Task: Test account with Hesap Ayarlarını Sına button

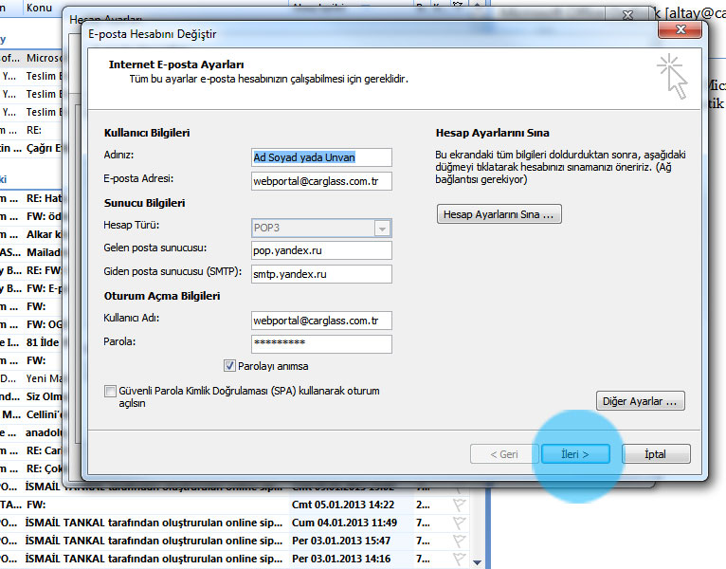Action: pos(499,214)
